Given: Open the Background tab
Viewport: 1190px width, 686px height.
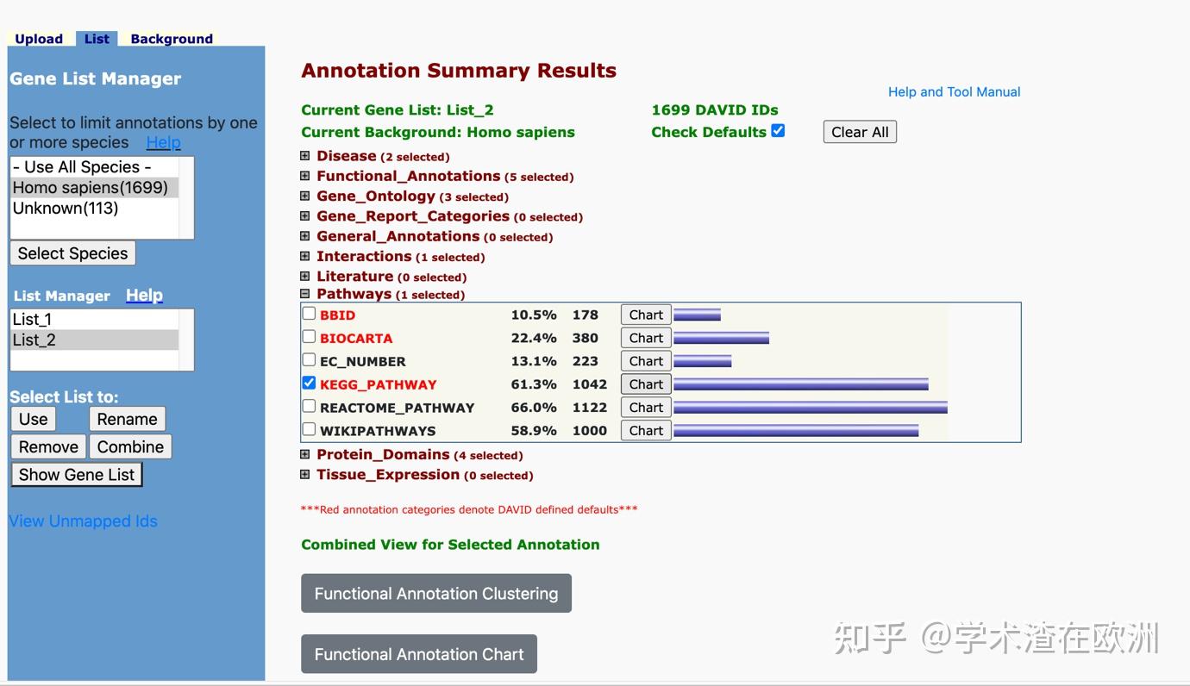Looking at the screenshot, I should pyautogui.click(x=171, y=38).
